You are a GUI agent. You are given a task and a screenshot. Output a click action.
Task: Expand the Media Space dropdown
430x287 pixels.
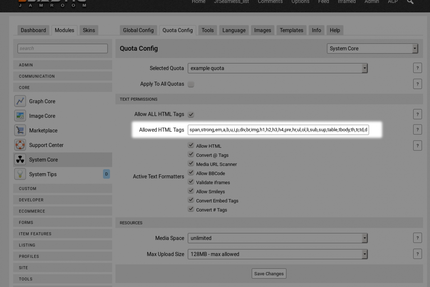pos(277,238)
